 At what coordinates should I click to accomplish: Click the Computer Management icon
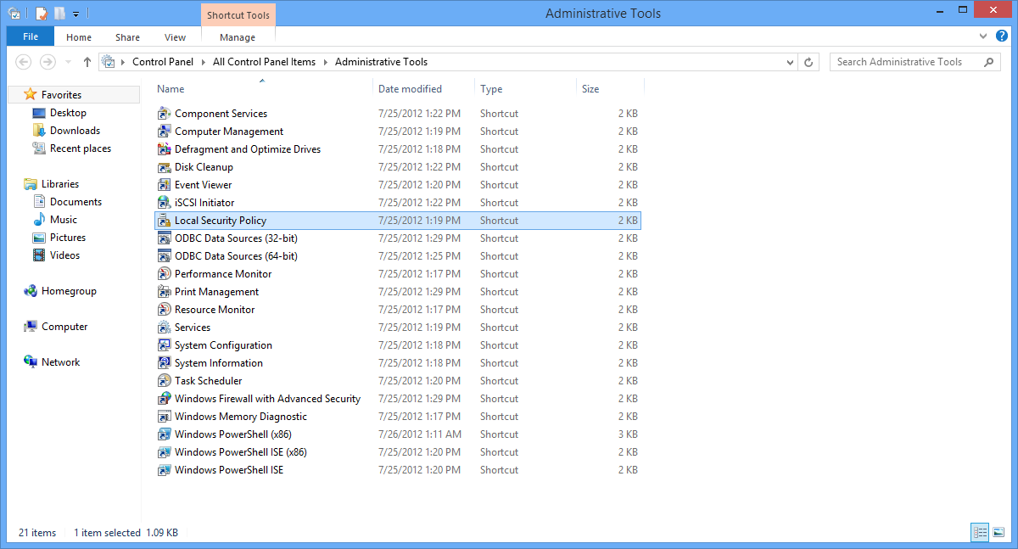[165, 132]
